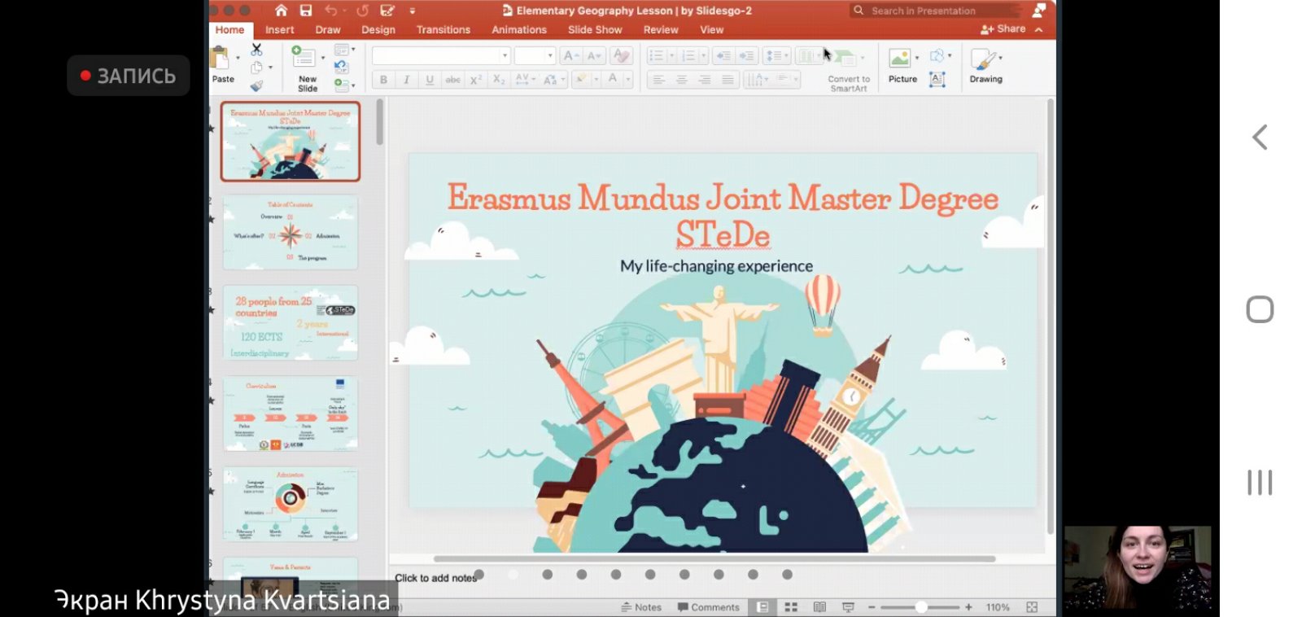
Task: Start Slide Show from status bar
Action: (x=848, y=607)
